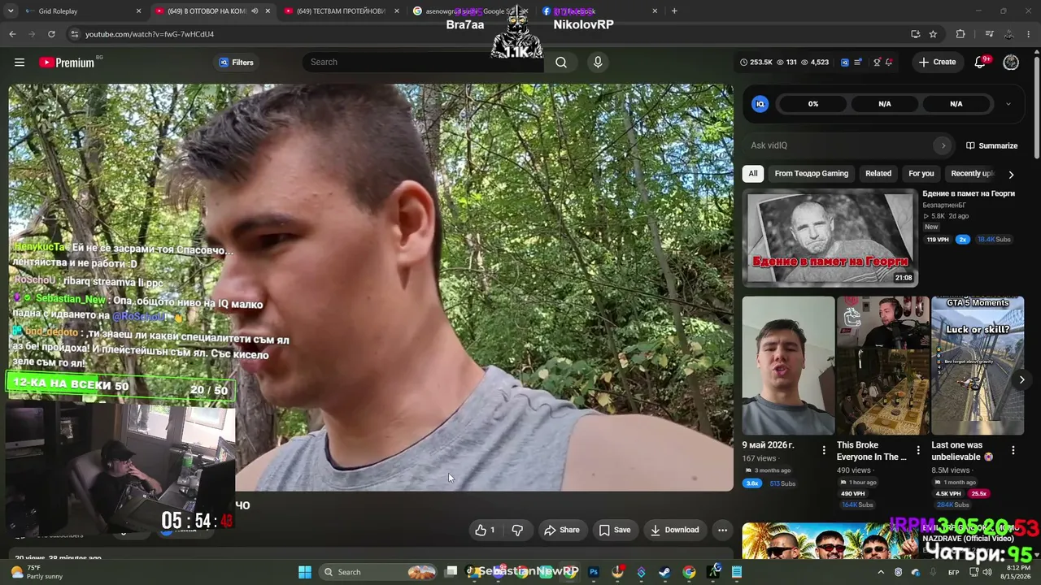Select the From Теодор Gaming chip

coord(811,173)
